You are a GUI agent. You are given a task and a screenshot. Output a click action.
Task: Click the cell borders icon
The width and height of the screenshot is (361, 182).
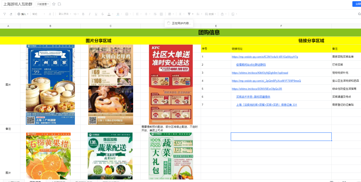click(x=127, y=14)
